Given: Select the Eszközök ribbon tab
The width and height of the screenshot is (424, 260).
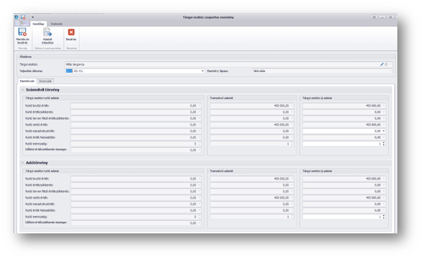Looking at the screenshot, I should (56, 23).
